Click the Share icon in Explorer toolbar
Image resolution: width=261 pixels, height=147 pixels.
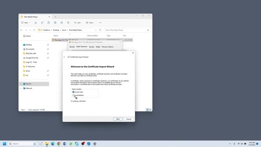(62, 23)
